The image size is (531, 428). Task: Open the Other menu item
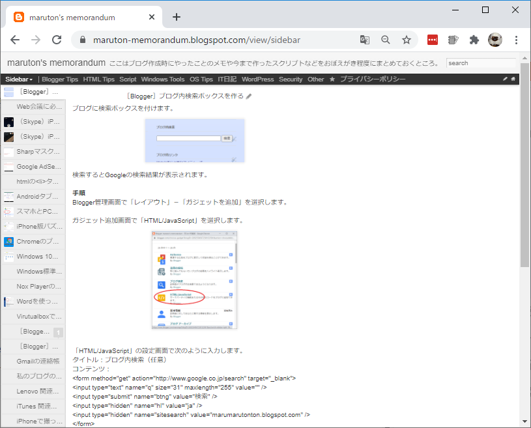(x=315, y=79)
